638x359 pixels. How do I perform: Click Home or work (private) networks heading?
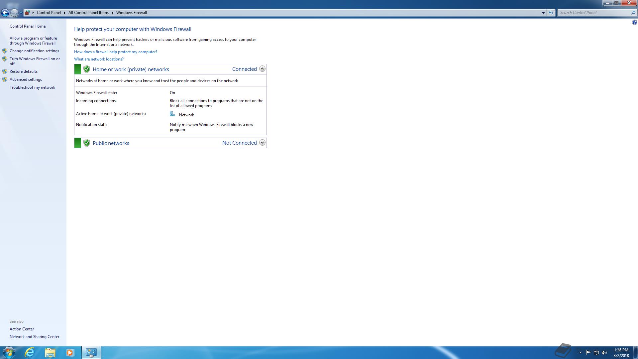pos(131,69)
